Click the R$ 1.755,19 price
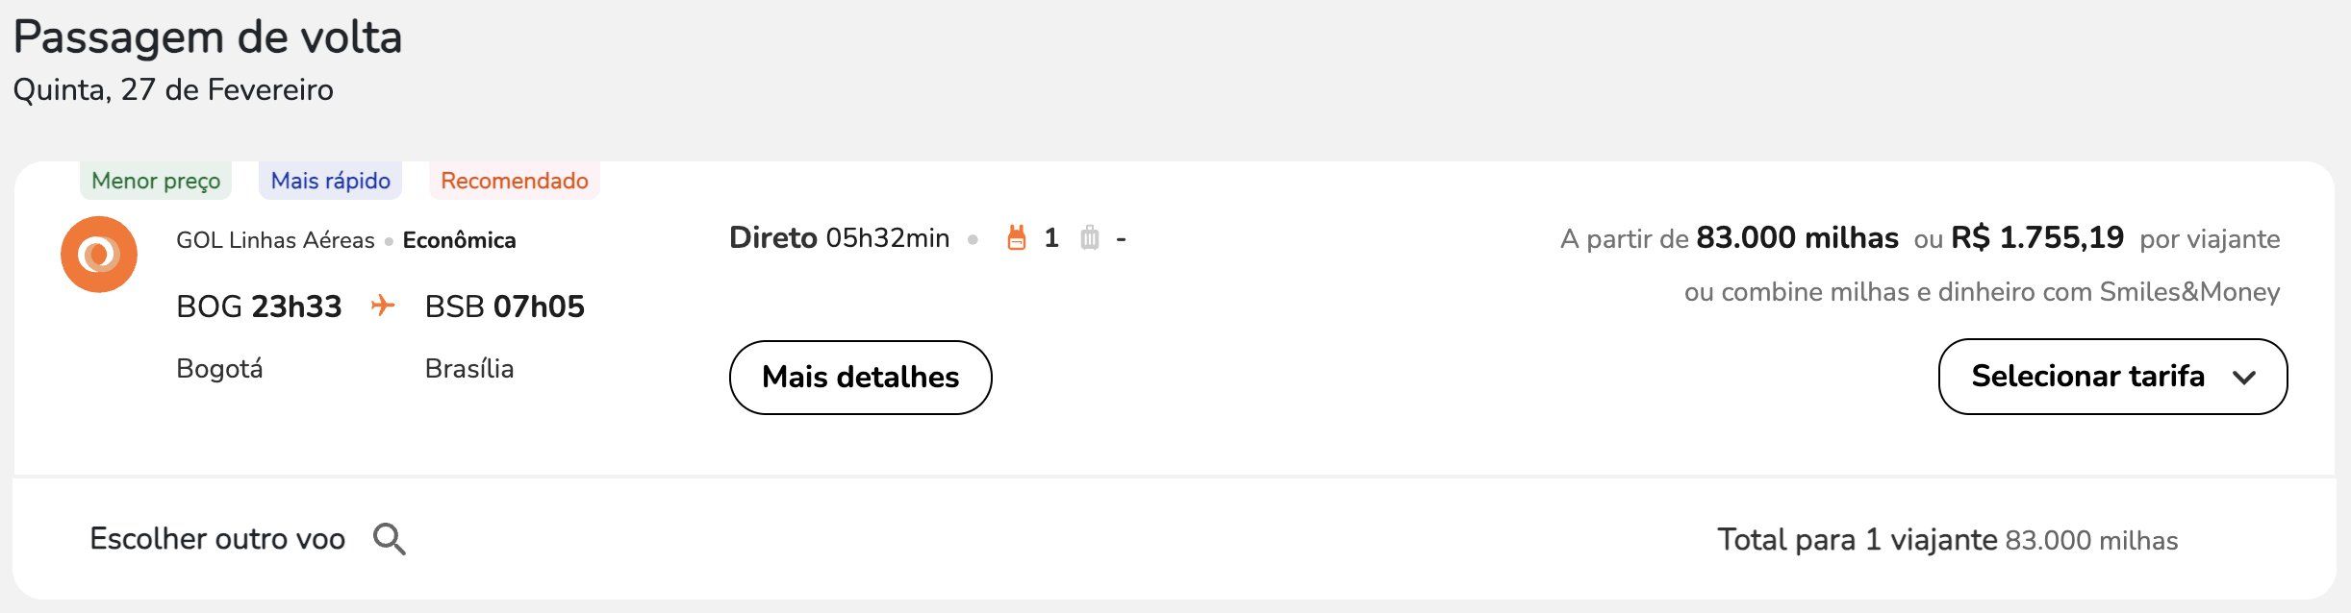The width and height of the screenshot is (2351, 613). pos(2037,237)
